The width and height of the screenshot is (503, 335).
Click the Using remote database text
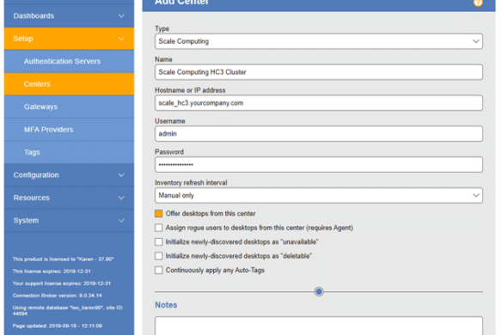[68, 310]
